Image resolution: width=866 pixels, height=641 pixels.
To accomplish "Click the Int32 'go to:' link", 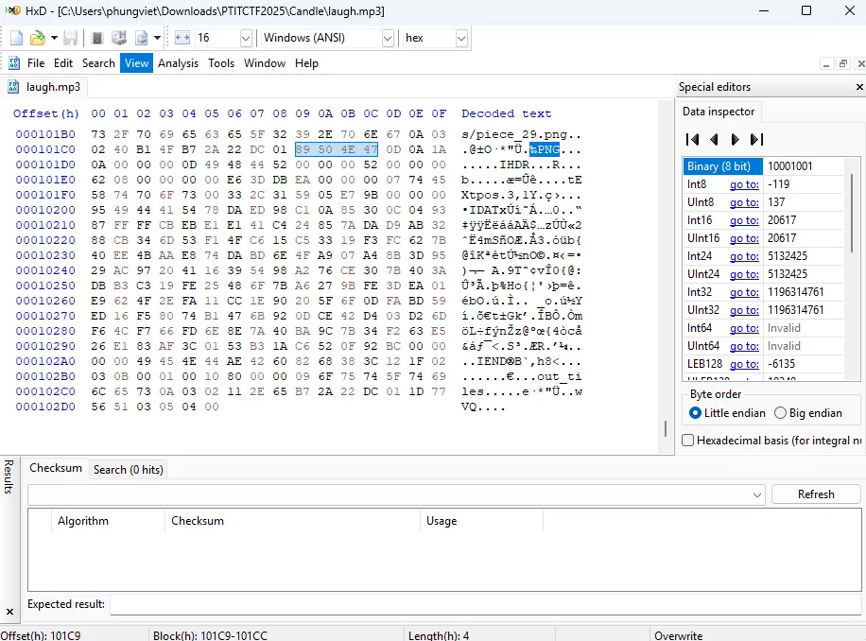I will pyautogui.click(x=743, y=292).
